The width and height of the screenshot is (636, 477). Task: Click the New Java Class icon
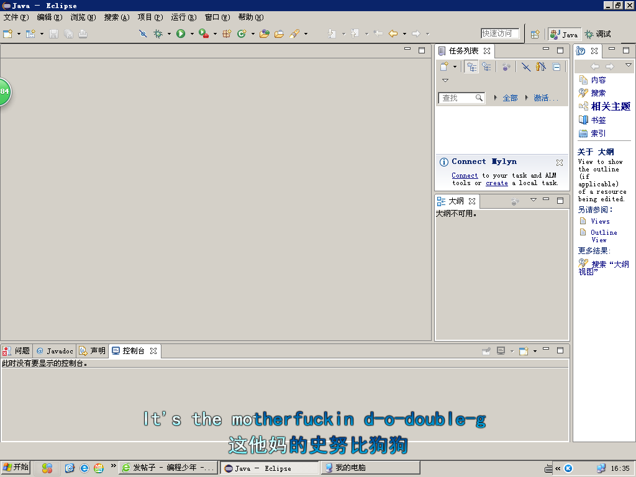(x=242, y=34)
